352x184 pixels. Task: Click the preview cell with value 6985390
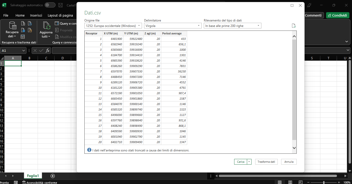113,61
